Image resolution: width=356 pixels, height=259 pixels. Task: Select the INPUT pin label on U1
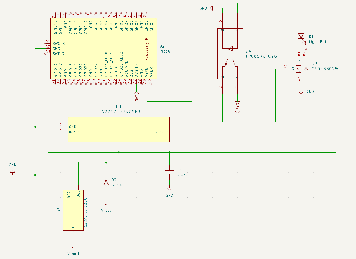tap(74, 132)
